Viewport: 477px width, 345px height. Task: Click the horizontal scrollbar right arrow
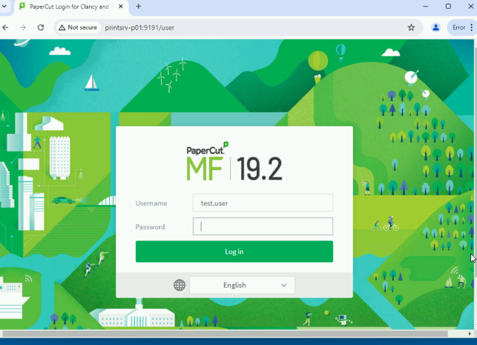point(470,334)
